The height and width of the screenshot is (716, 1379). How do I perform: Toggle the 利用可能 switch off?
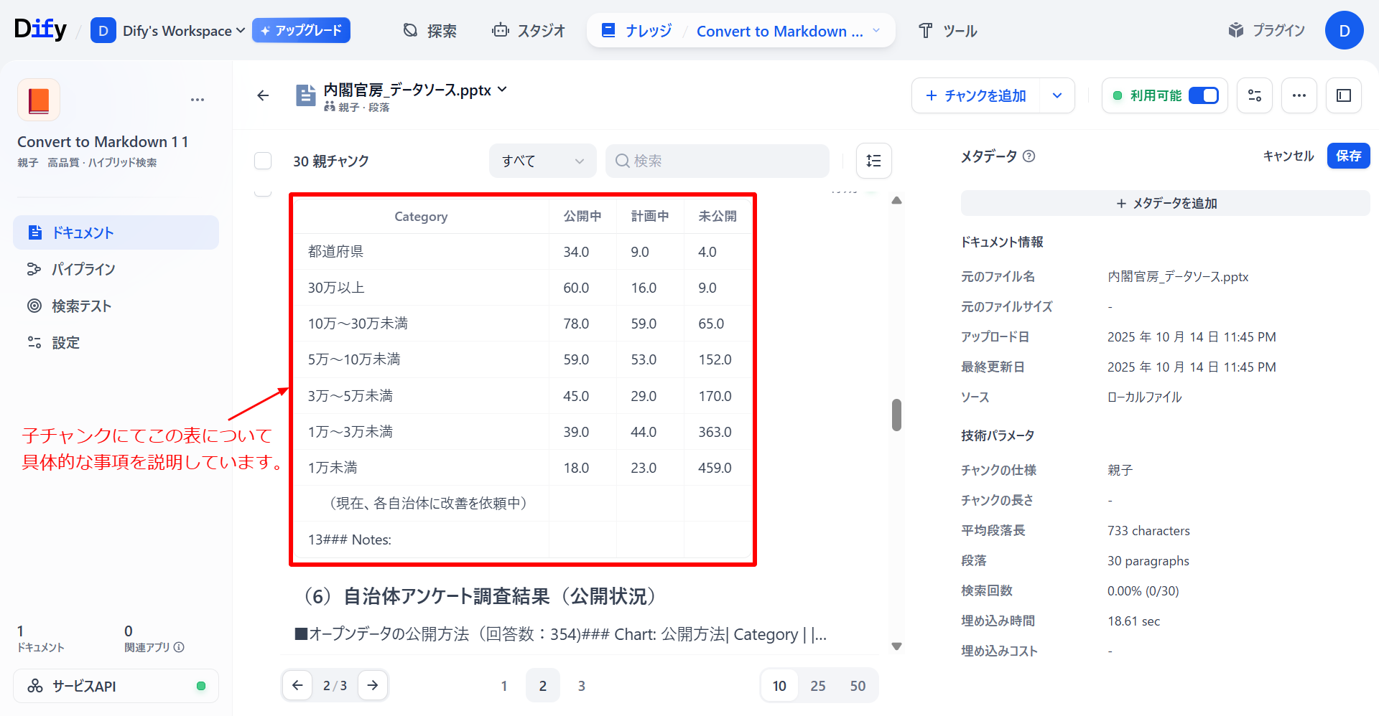(1203, 95)
